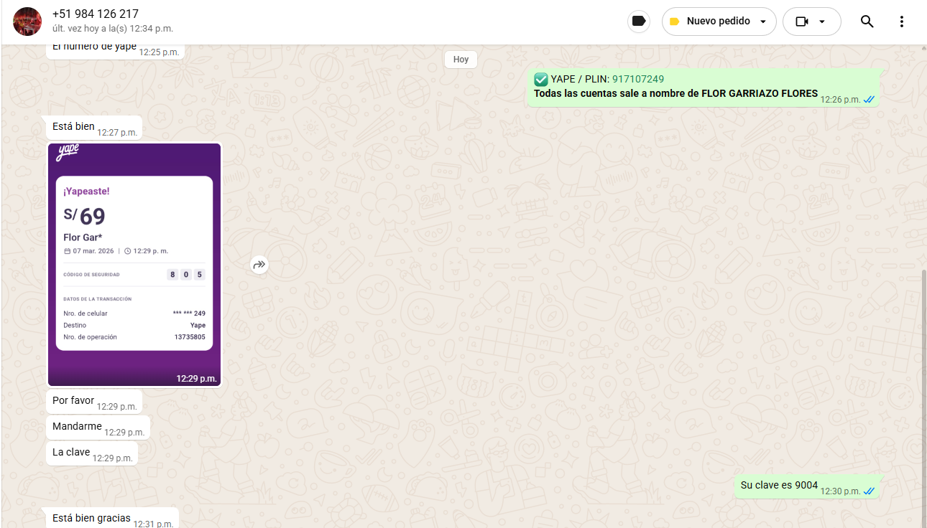
Task: Expand the video call options arrow
Action: (822, 22)
